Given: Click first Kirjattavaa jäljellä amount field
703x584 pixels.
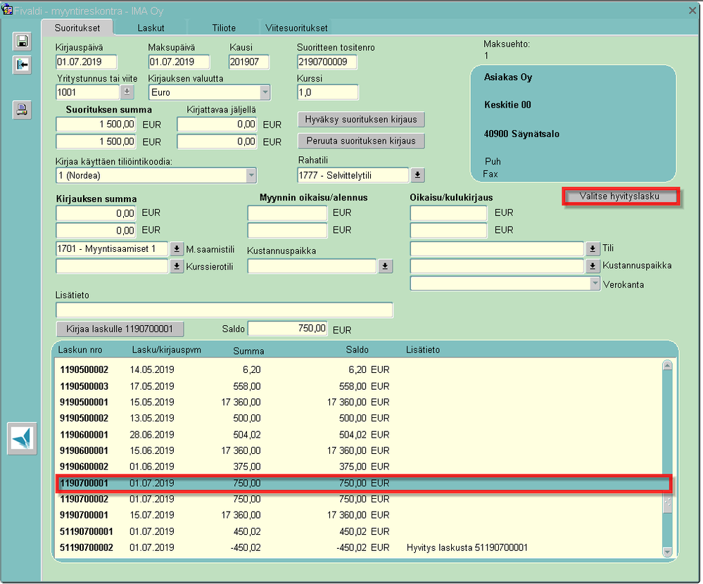Looking at the screenshot, I should pos(217,124).
